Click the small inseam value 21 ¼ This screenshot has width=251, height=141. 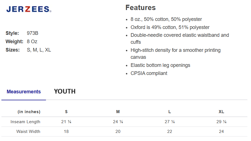[66, 122]
